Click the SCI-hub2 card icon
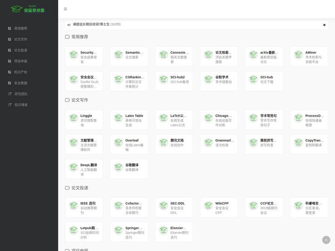335x251 pixels. point(163,79)
